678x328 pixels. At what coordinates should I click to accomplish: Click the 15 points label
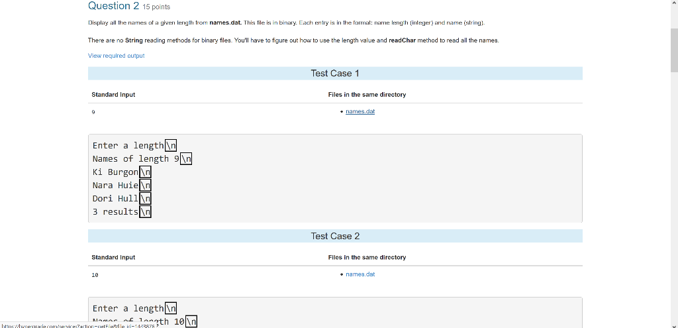pyautogui.click(x=156, y=7)
